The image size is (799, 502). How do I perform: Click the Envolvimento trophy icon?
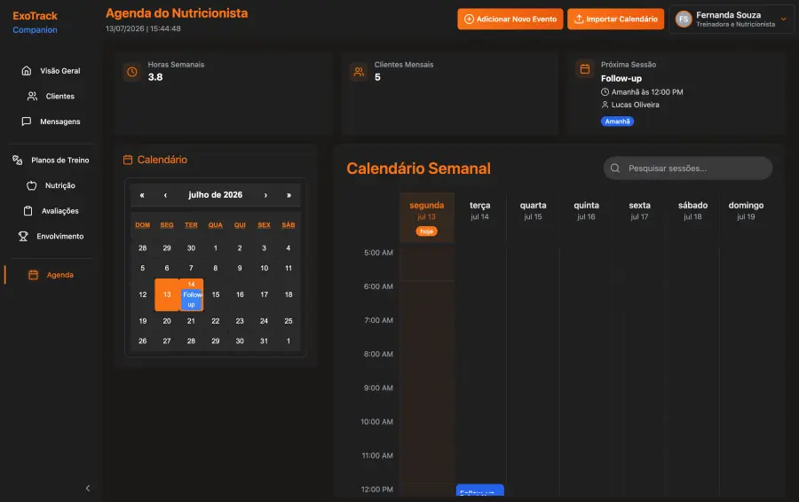pyautogui.click(x=23, y=236)
